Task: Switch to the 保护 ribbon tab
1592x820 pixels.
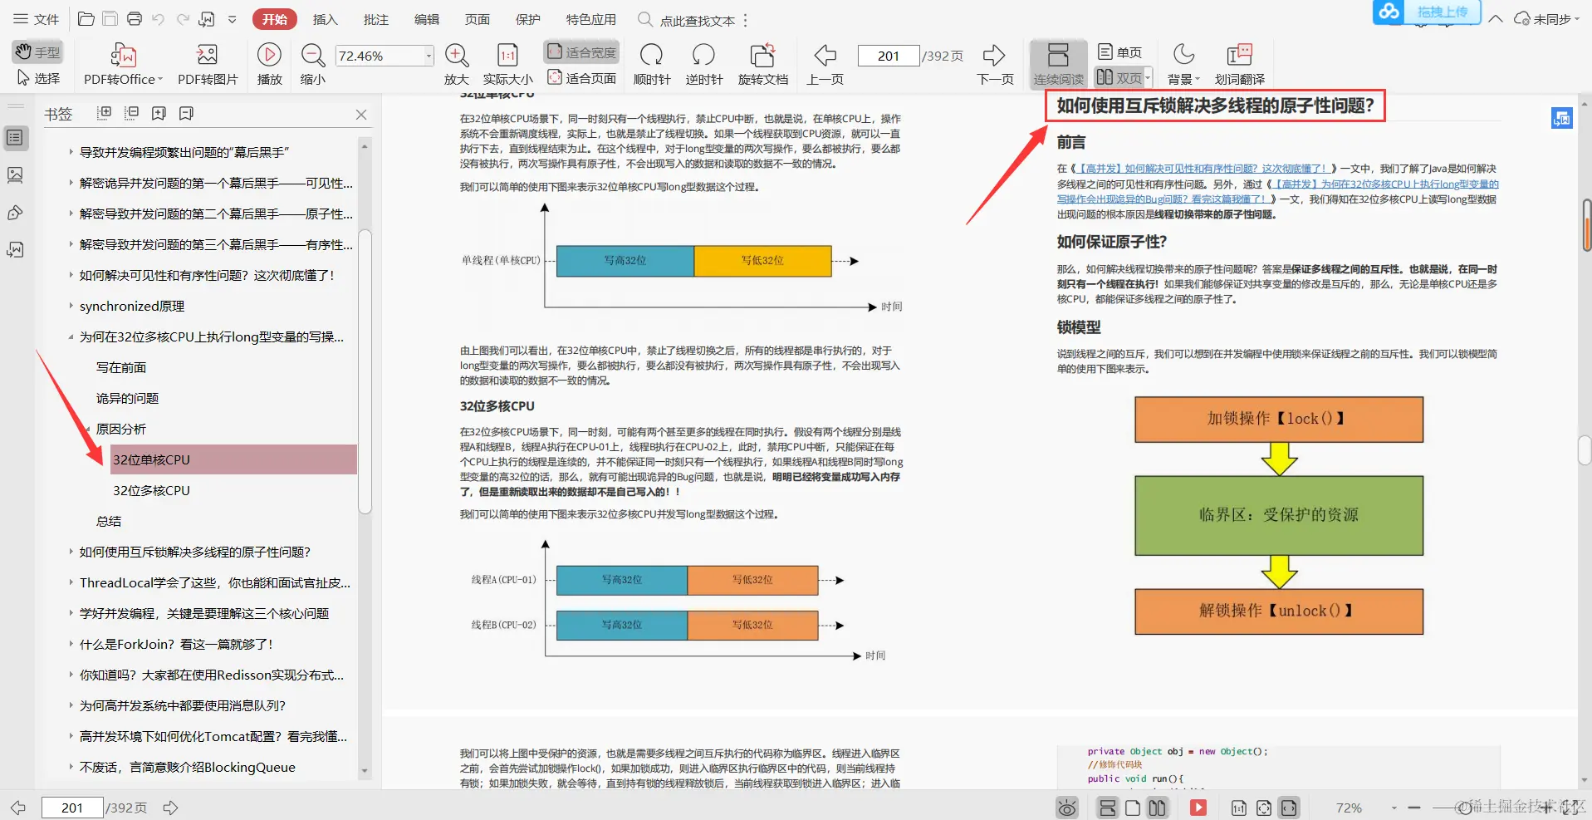Action: [528, 19]
